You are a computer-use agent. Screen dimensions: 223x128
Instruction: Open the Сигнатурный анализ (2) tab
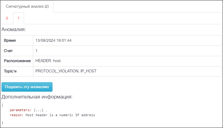pos(27,7)
